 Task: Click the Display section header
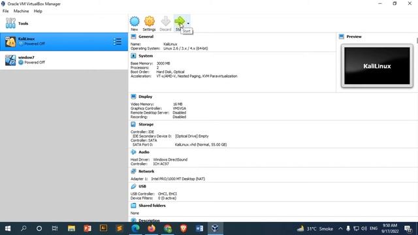click(x=145, y=97)
